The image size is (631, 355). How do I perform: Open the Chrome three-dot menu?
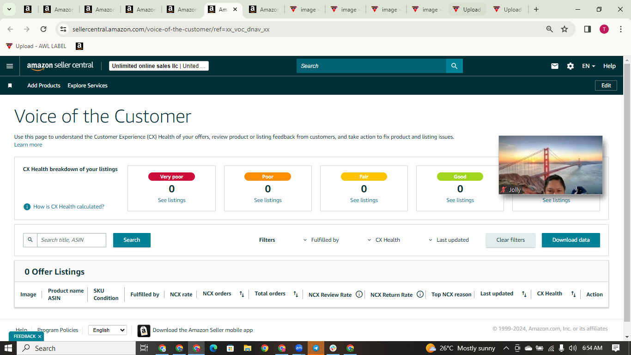(621, 29)
